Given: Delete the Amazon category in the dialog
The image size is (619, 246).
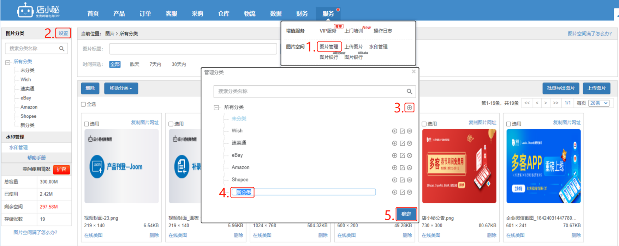Looking at the screenshot, I should (410, 168).
